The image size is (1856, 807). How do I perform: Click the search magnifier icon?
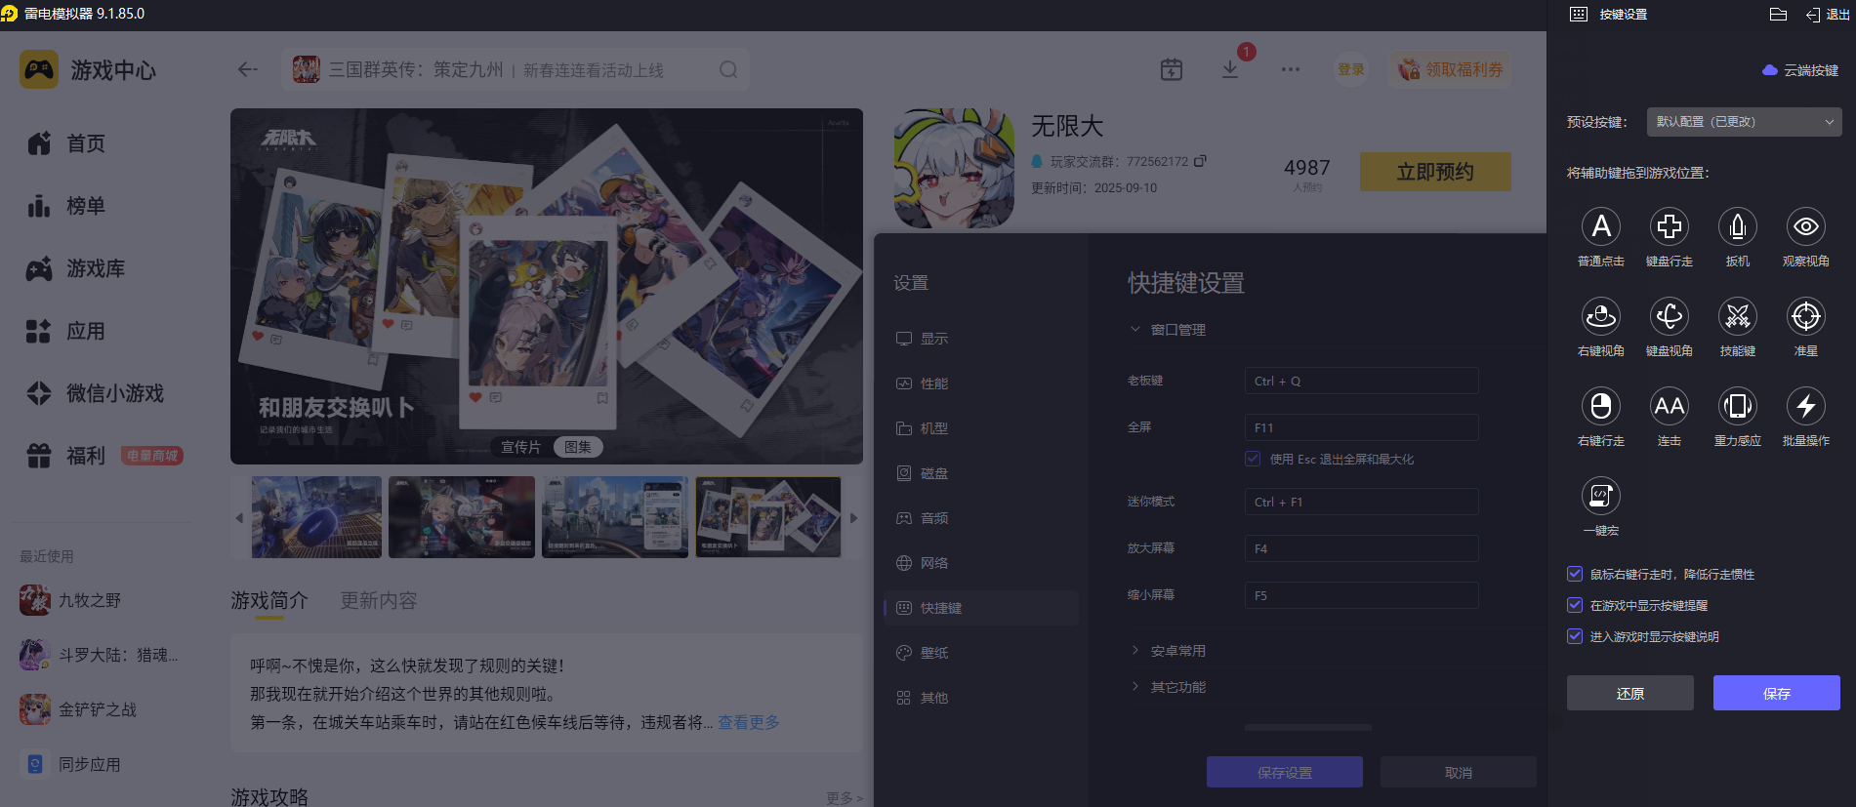[x=728, y=69]
